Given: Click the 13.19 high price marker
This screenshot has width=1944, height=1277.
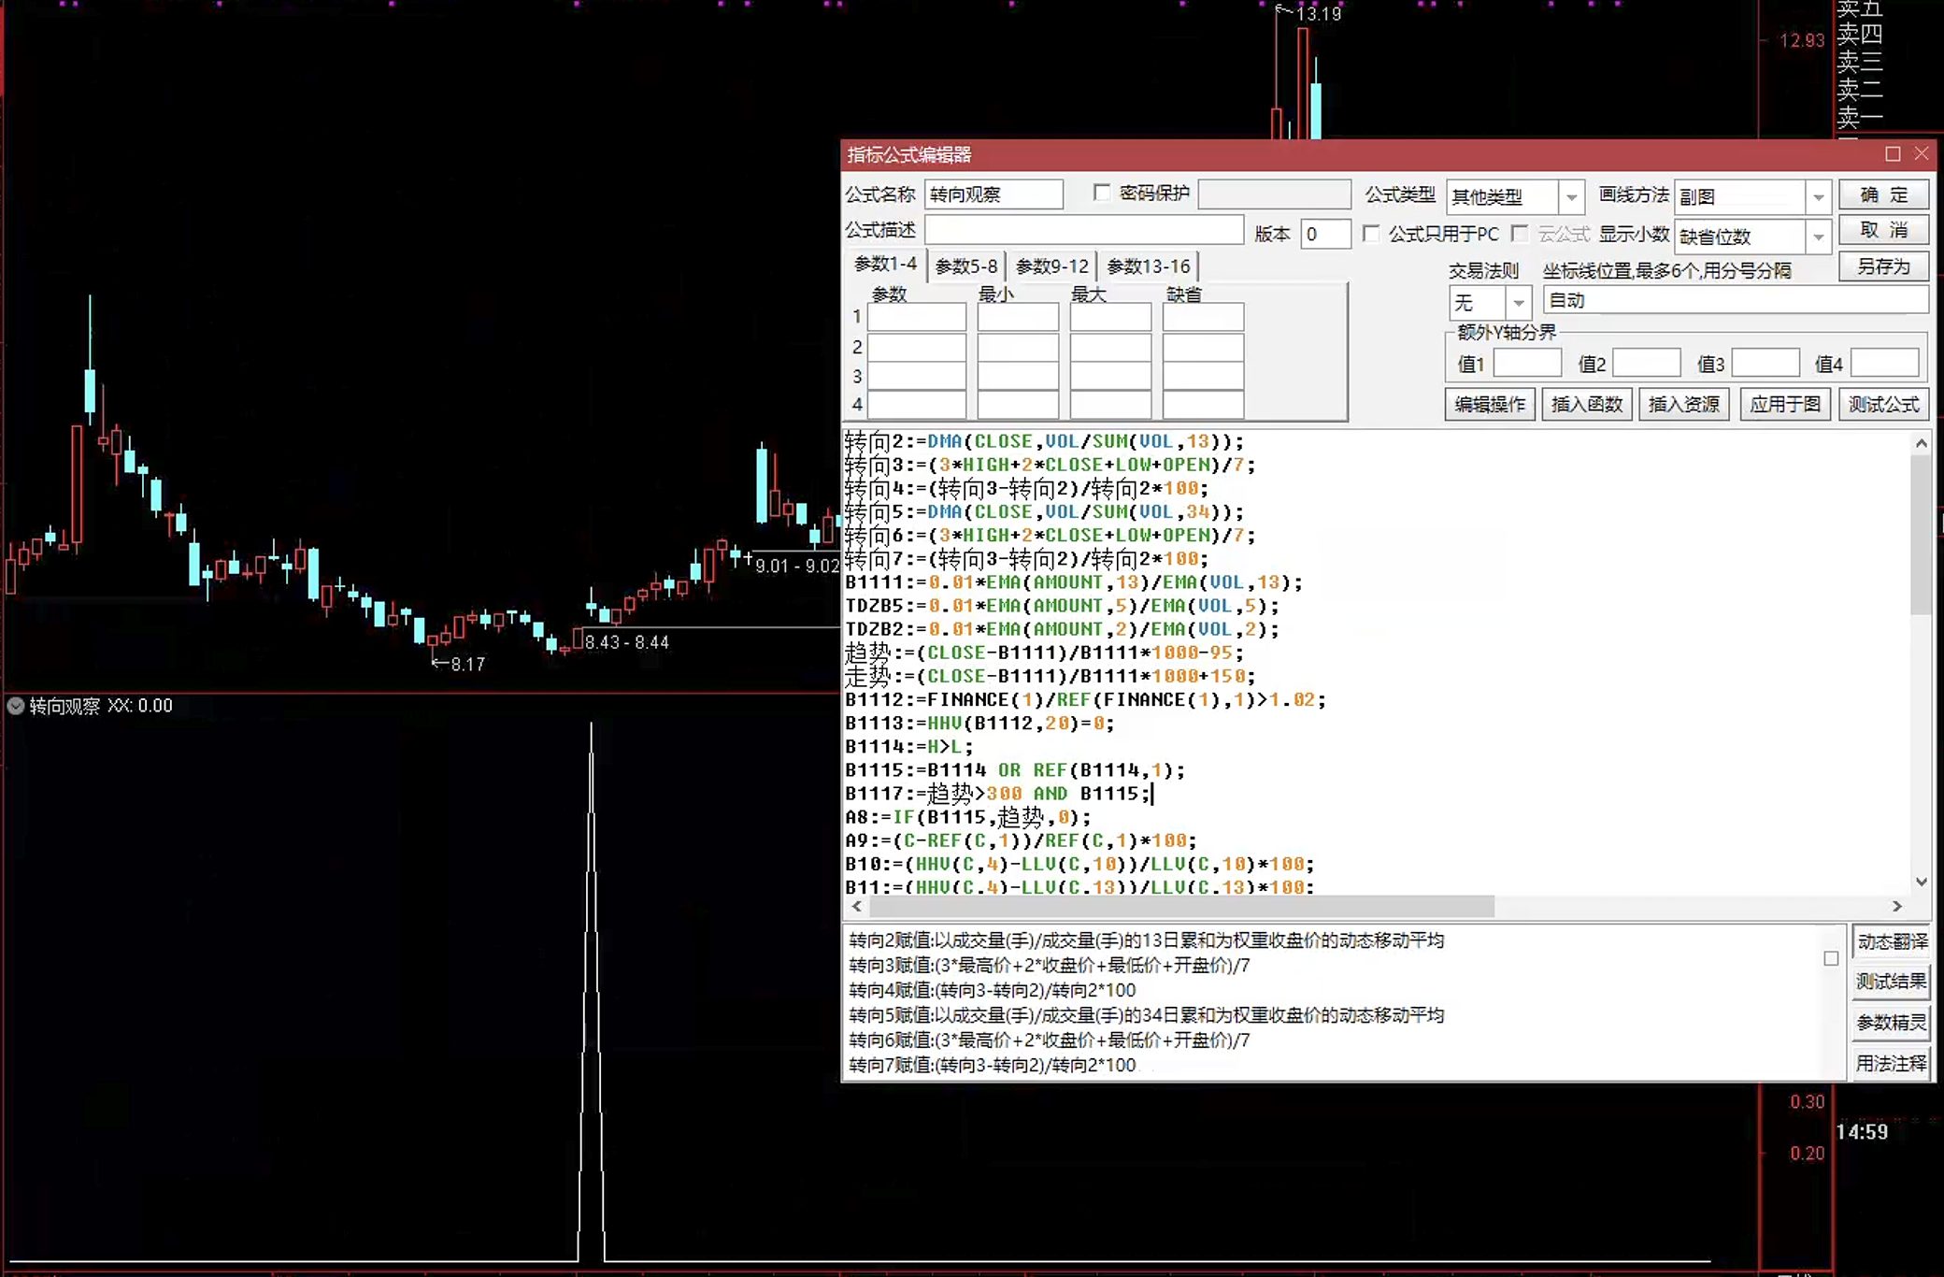Looking at the screenshot, I should coord(1318,14).
